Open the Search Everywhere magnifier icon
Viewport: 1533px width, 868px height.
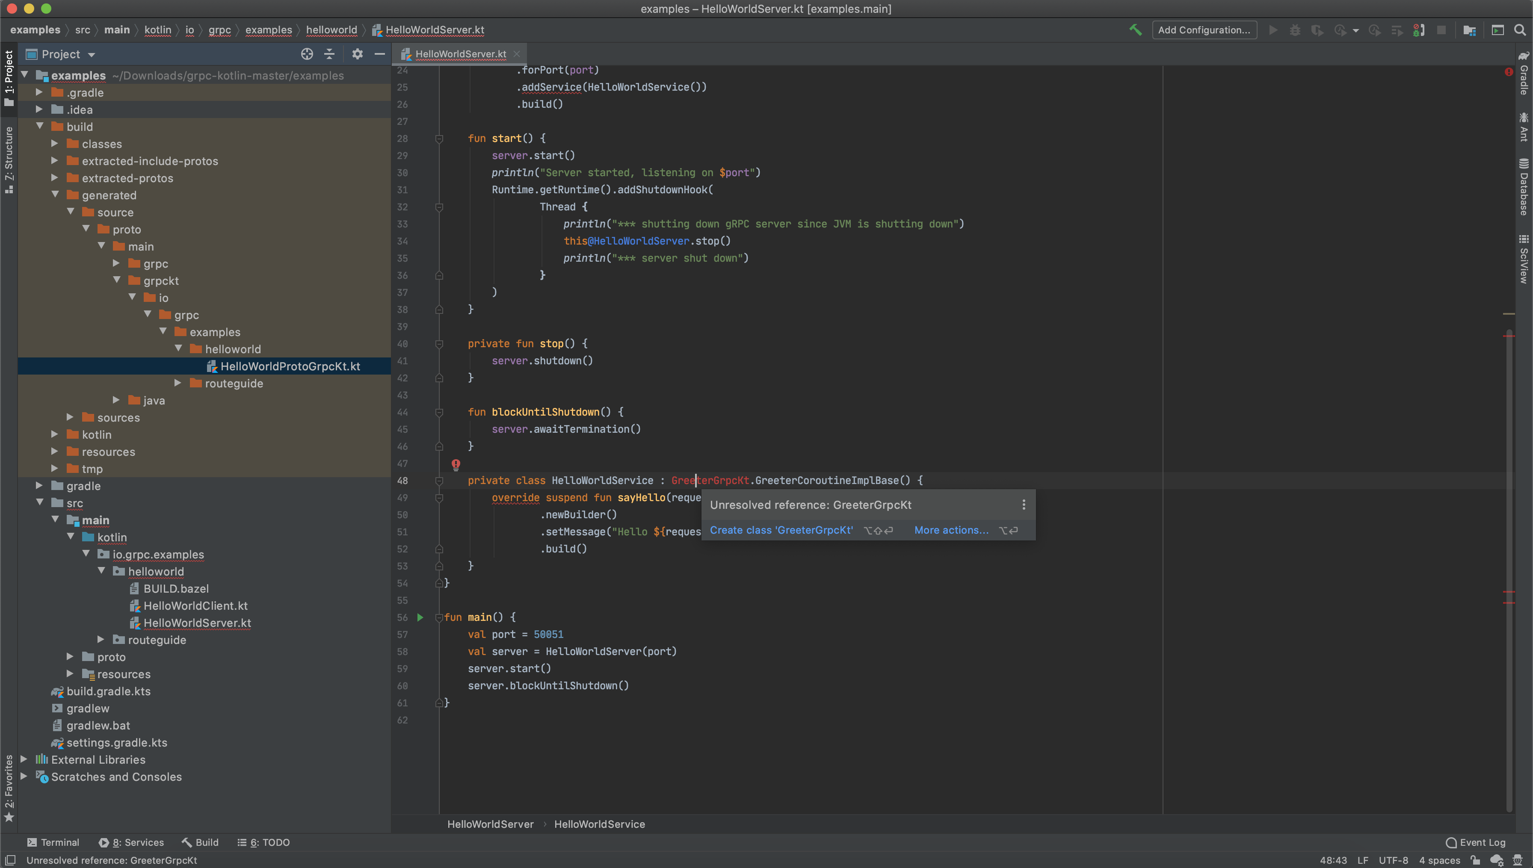pos(1520,30)
